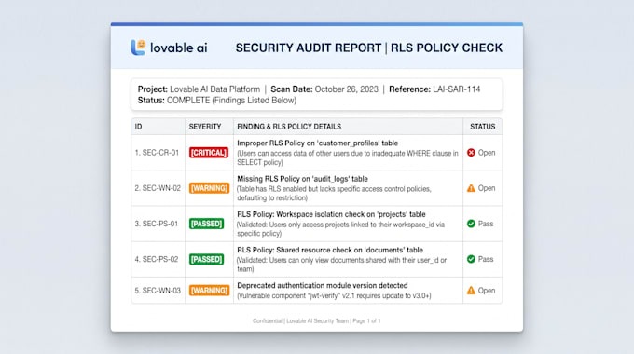Click 'Missing RLS Policy on audit_logs table' title
The width and height of the screenshot is (634, 354).
coord(302,179)
